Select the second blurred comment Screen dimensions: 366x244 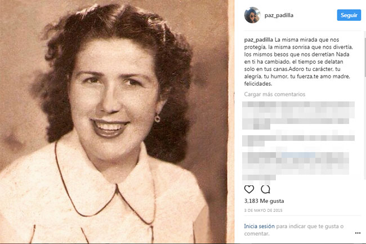pyautogui.click(x=298, y=140)
